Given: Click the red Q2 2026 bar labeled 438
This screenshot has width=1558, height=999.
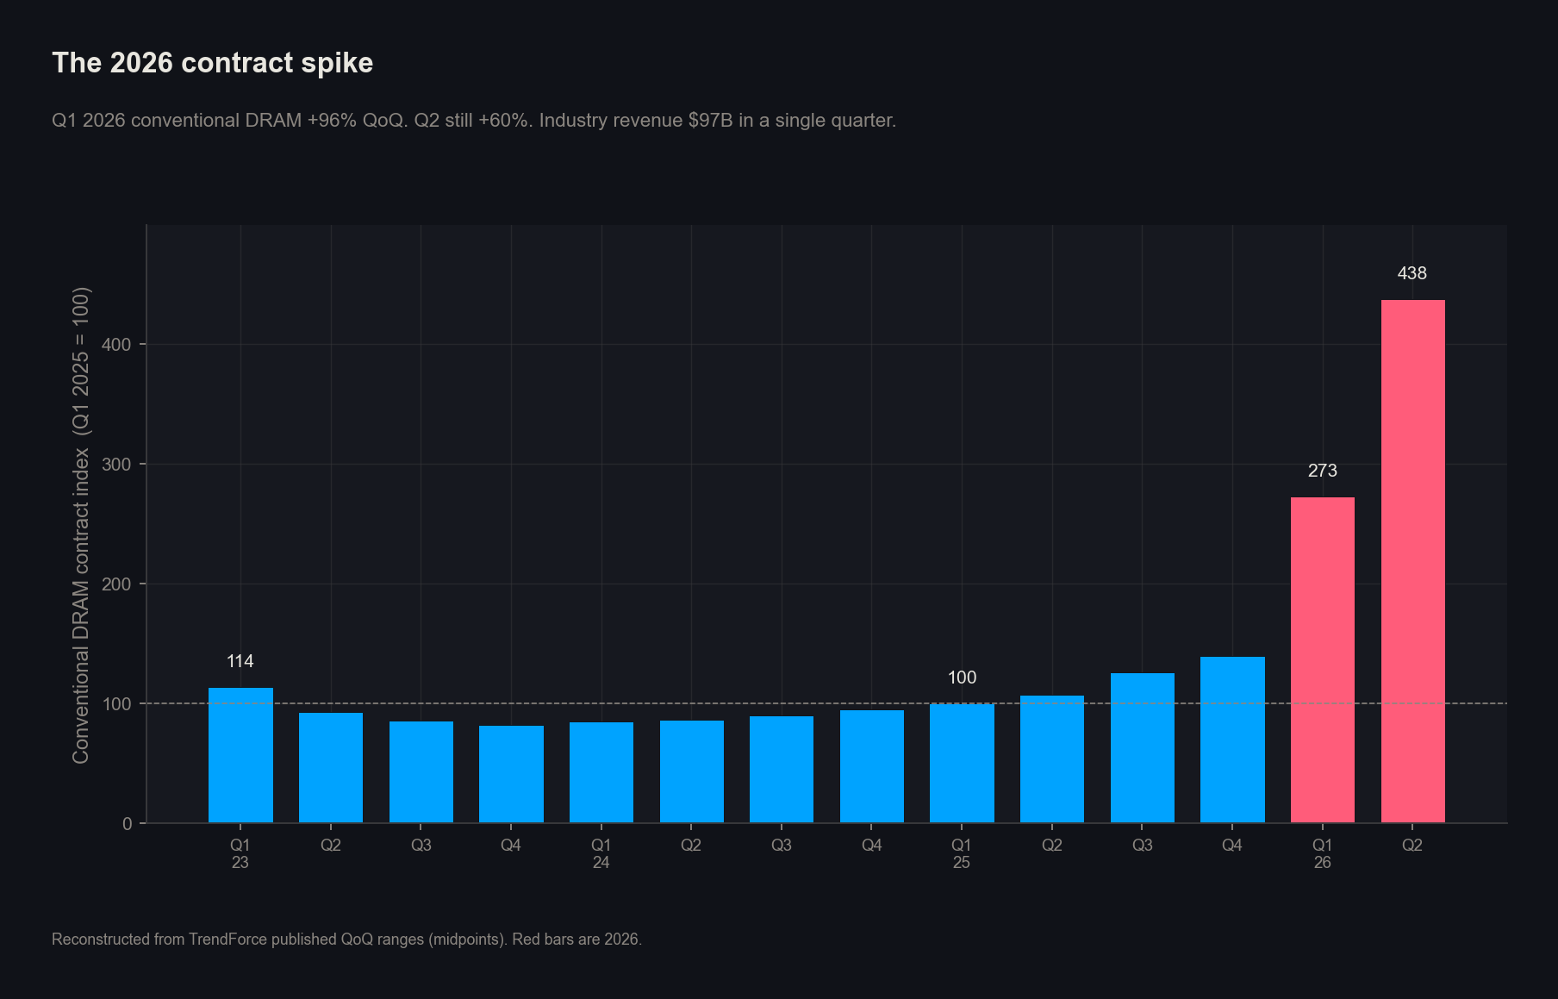Looking at the screenshot, I should 1412,561.
